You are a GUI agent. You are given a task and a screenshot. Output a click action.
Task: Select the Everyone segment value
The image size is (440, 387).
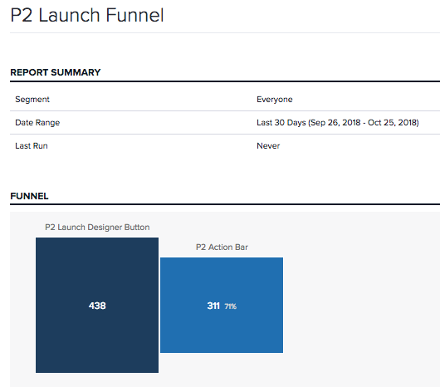pyautogui.click(x=275, y=100)
